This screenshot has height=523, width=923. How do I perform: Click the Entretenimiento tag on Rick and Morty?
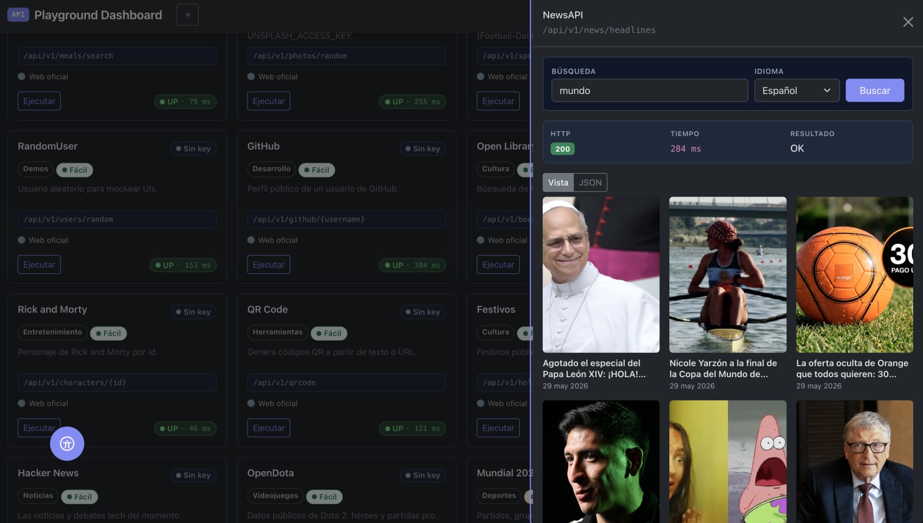[x=52, y=332]
